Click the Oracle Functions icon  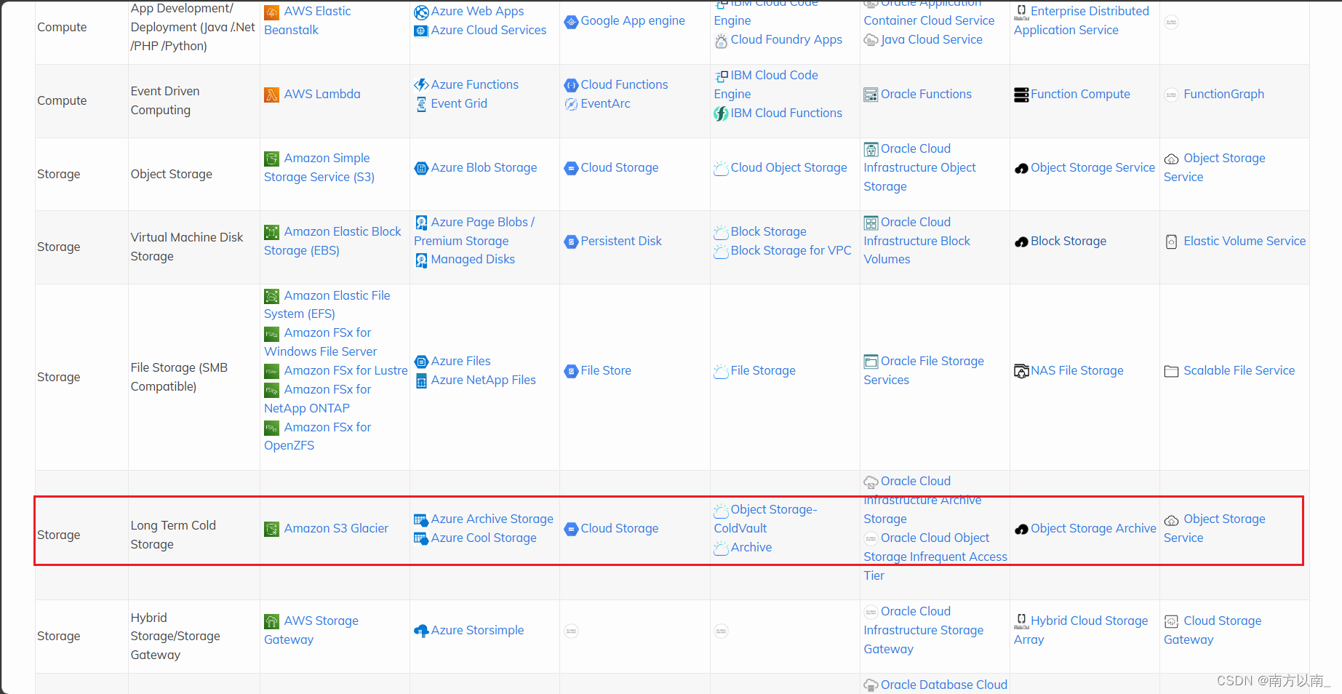[871, 95]
